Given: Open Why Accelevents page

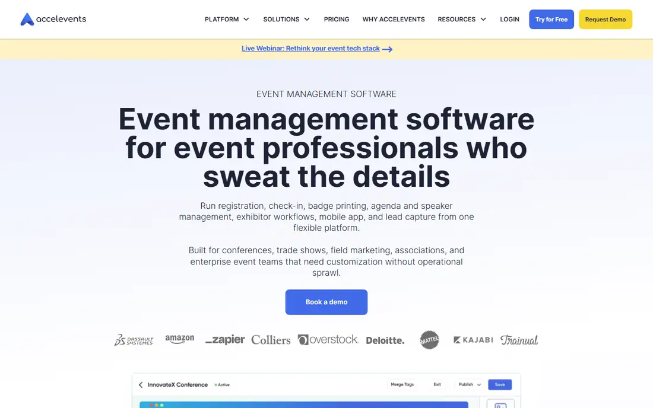Looking at the screenshot, I should (394, 19).
